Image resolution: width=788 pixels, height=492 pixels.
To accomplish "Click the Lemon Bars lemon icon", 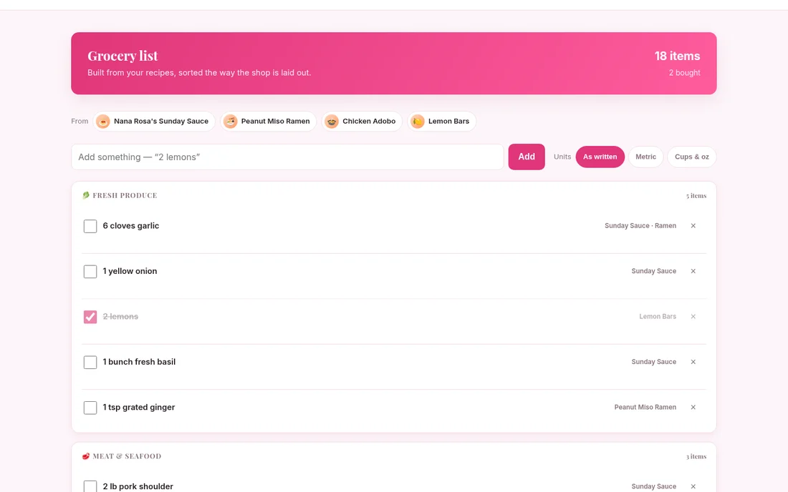I will point(418,122).
